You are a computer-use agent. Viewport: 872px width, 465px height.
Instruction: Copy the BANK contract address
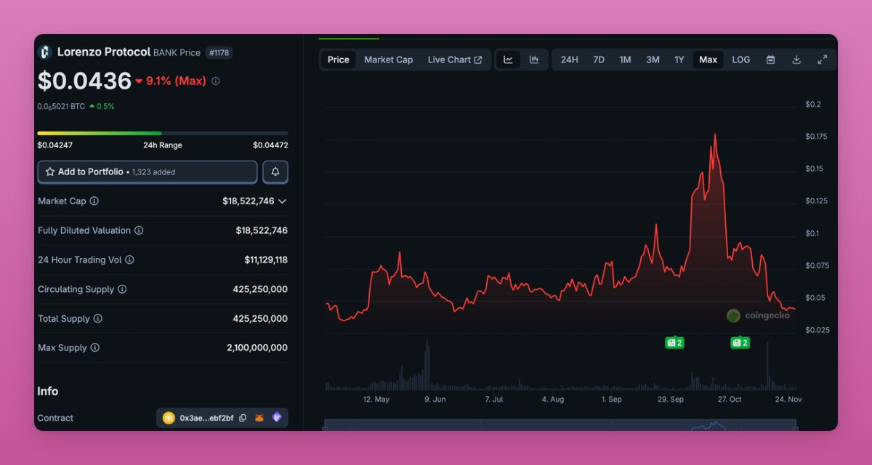243,418
